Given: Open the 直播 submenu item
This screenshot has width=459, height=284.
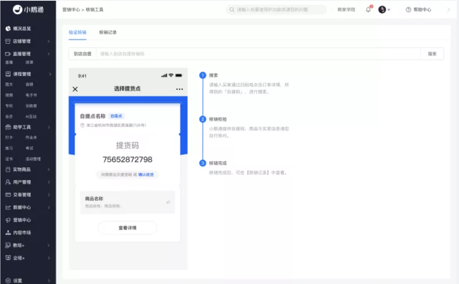Looking at the screenshot, I should coord(9,63).
